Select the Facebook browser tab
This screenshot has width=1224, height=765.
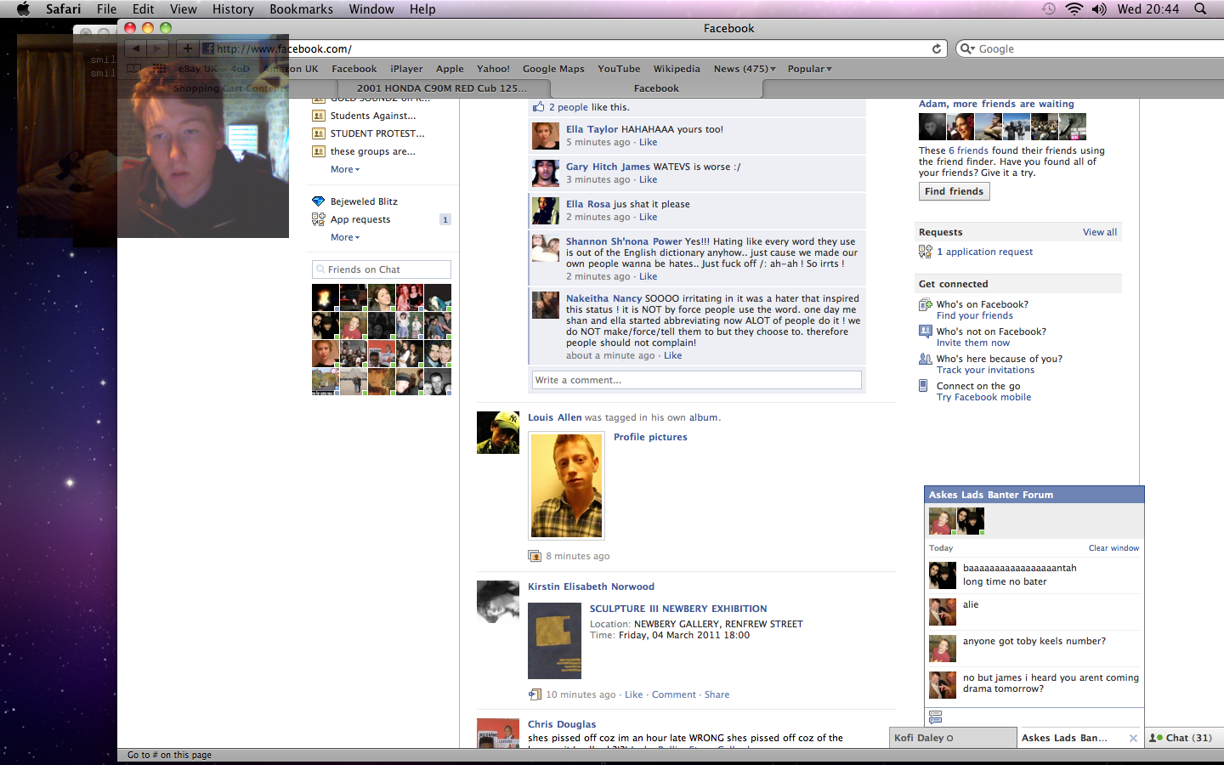656,88
